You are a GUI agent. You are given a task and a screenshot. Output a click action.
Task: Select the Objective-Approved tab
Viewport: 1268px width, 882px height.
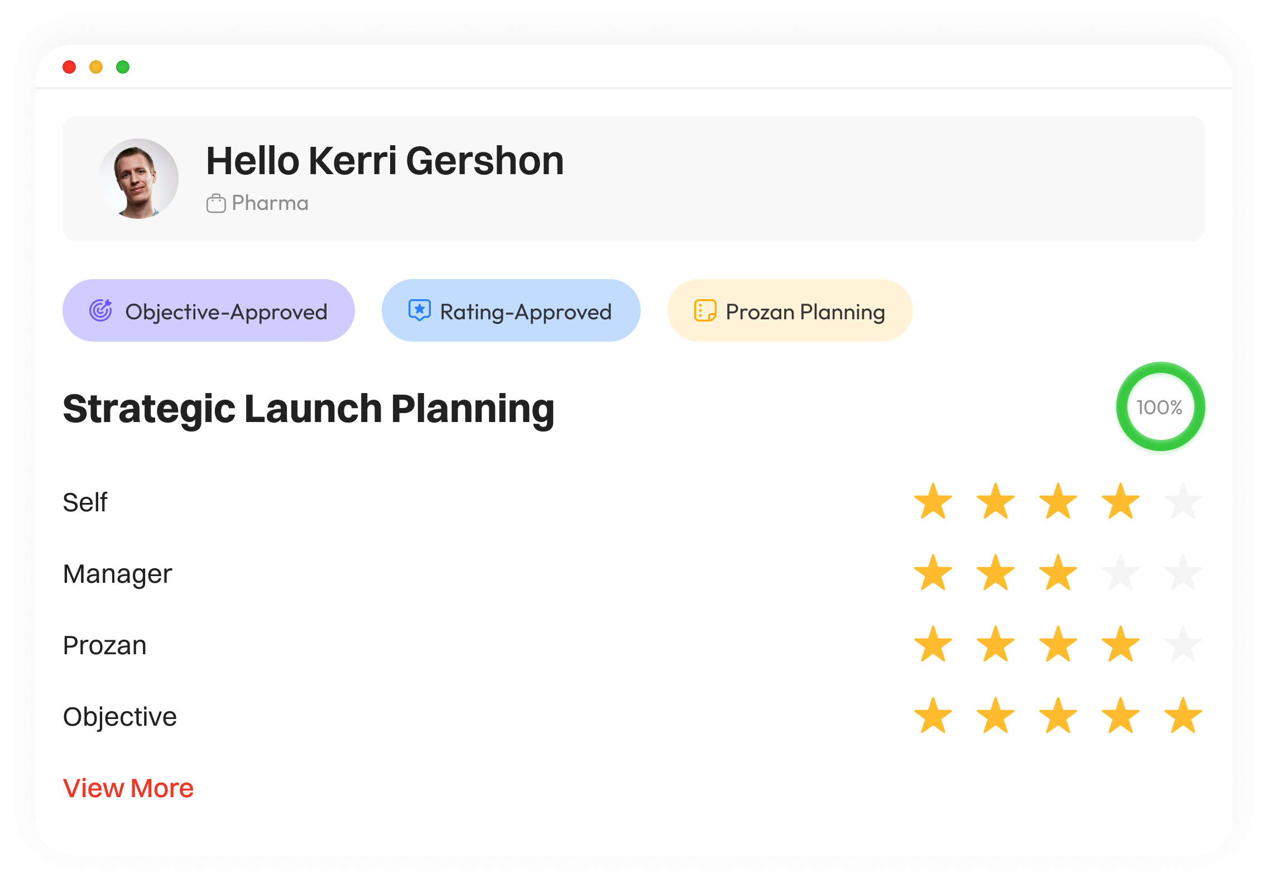[209, 310]
